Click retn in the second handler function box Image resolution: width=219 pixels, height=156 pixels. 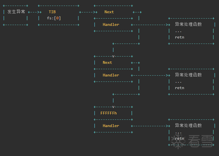(179, 88)
